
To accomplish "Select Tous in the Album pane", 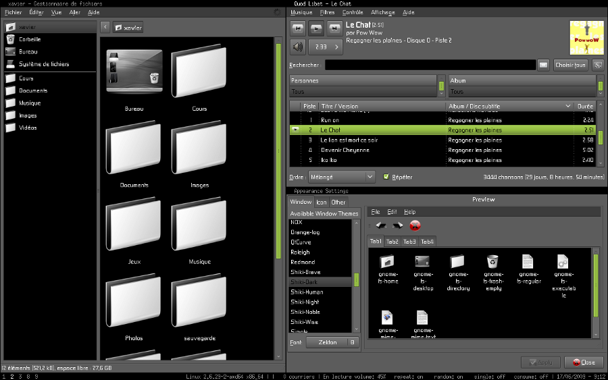I will pyautogui.click(x=522, y=92).
